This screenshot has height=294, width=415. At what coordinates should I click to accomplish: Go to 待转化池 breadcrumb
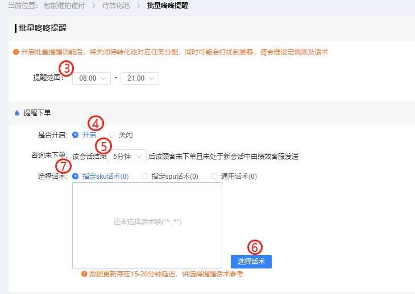tap(116, 5)
